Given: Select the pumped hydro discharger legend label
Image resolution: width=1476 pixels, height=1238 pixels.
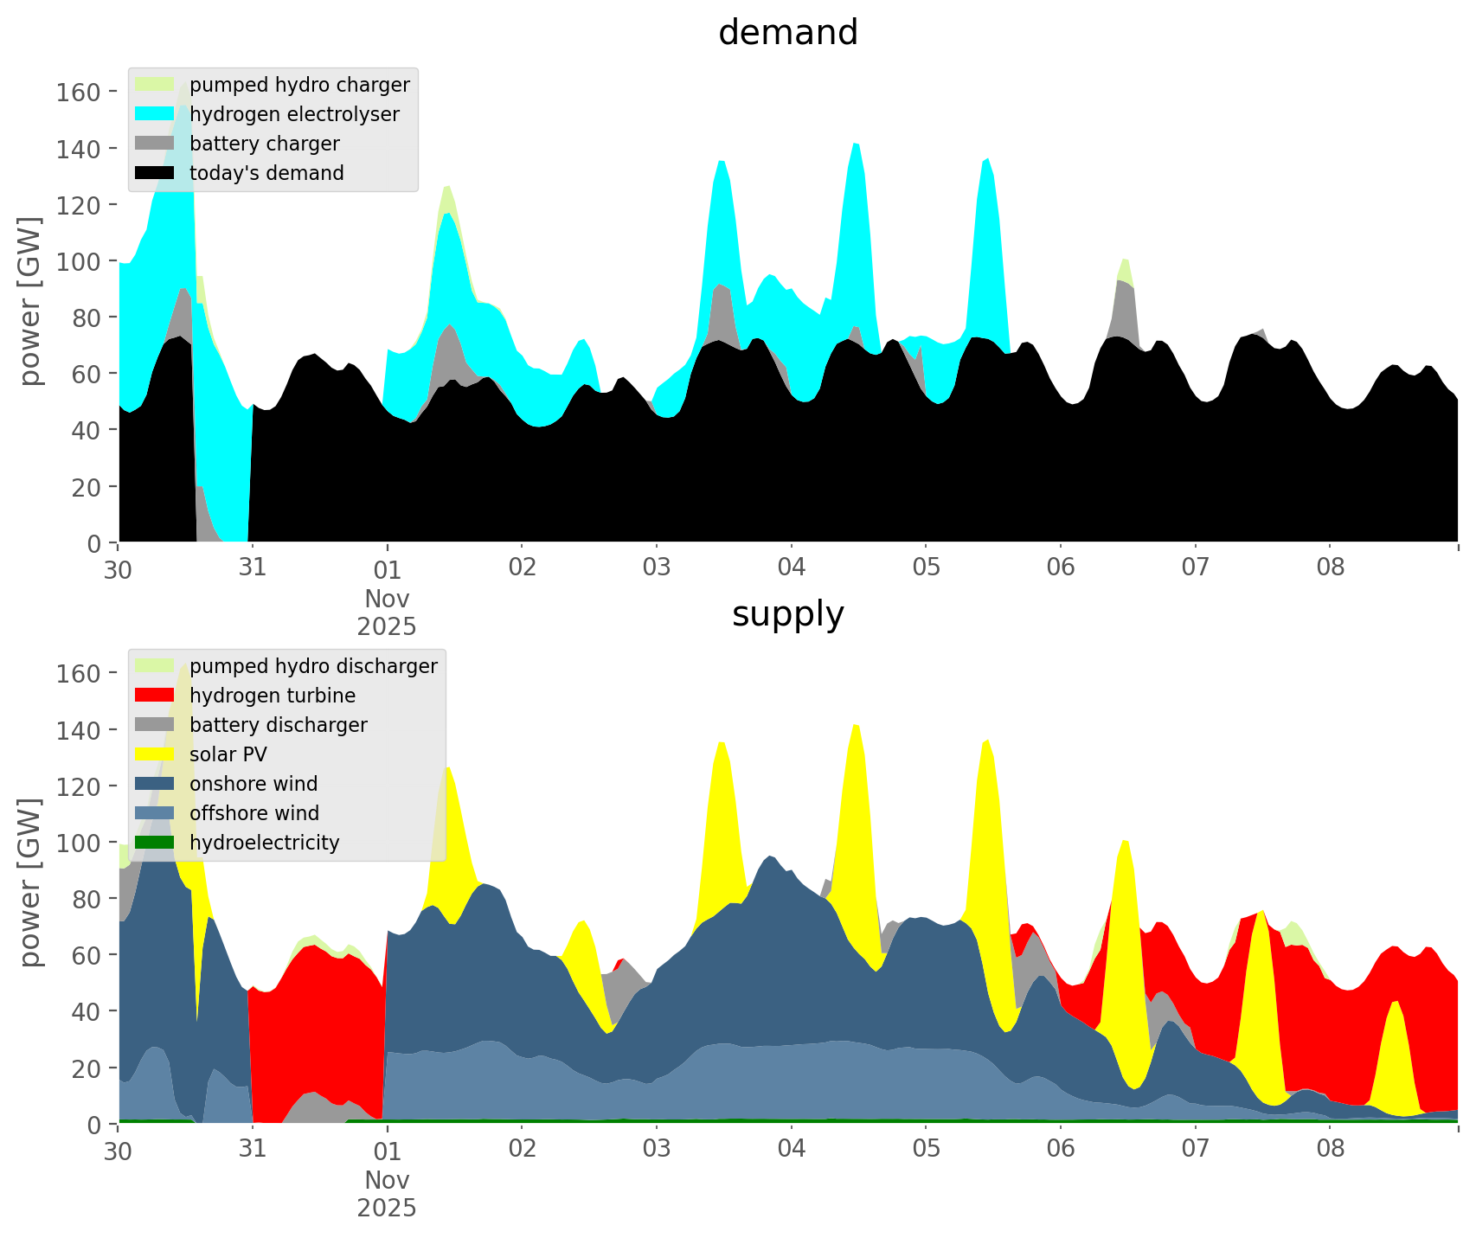Looking at the screenshot, I should tap(313, 666).
